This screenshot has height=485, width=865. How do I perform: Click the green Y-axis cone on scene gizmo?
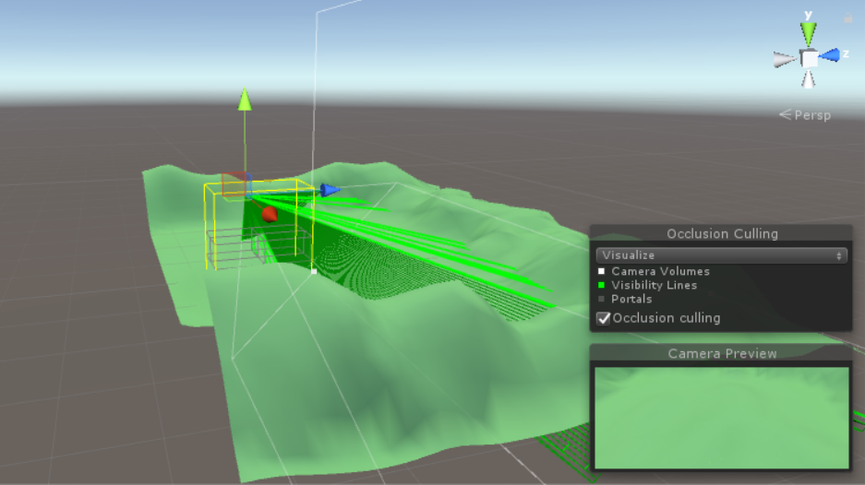click(809, 34)
